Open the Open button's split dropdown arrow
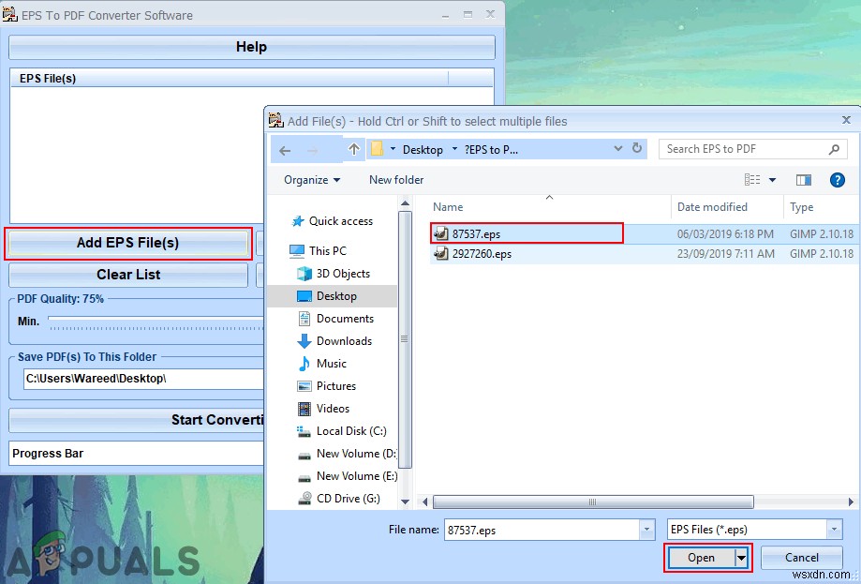 tap(739, 557)
